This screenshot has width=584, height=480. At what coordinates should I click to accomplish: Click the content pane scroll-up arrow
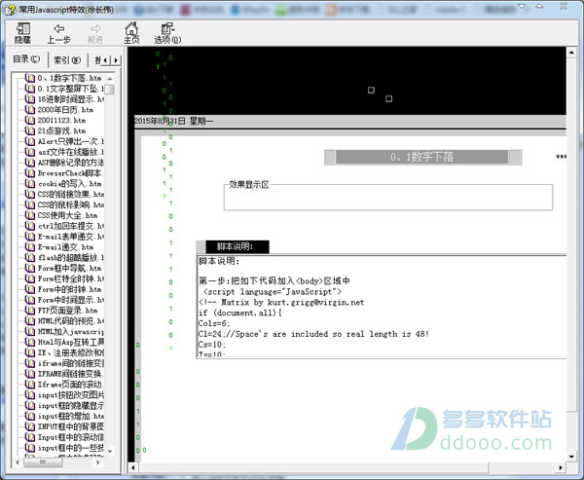[x=571, y=53]
